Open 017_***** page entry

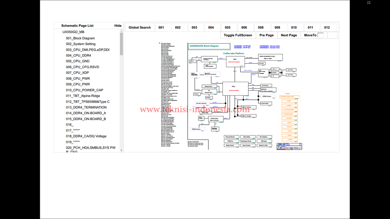[x=73, y=130]
